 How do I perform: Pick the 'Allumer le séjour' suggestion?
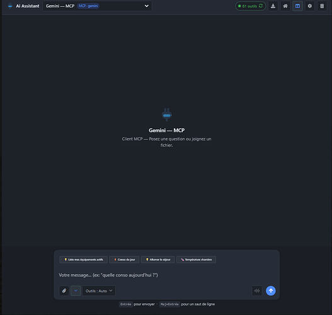tap(157, 260)
